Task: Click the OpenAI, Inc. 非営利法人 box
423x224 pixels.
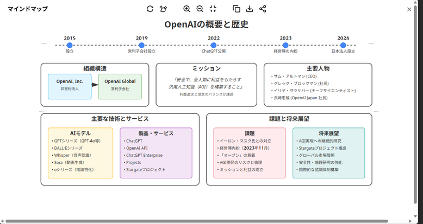Action: 70,86
